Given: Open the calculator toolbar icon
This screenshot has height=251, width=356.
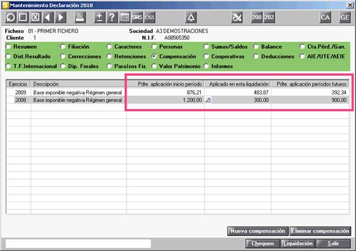Looking at the screenshot, I should point(125,17).
